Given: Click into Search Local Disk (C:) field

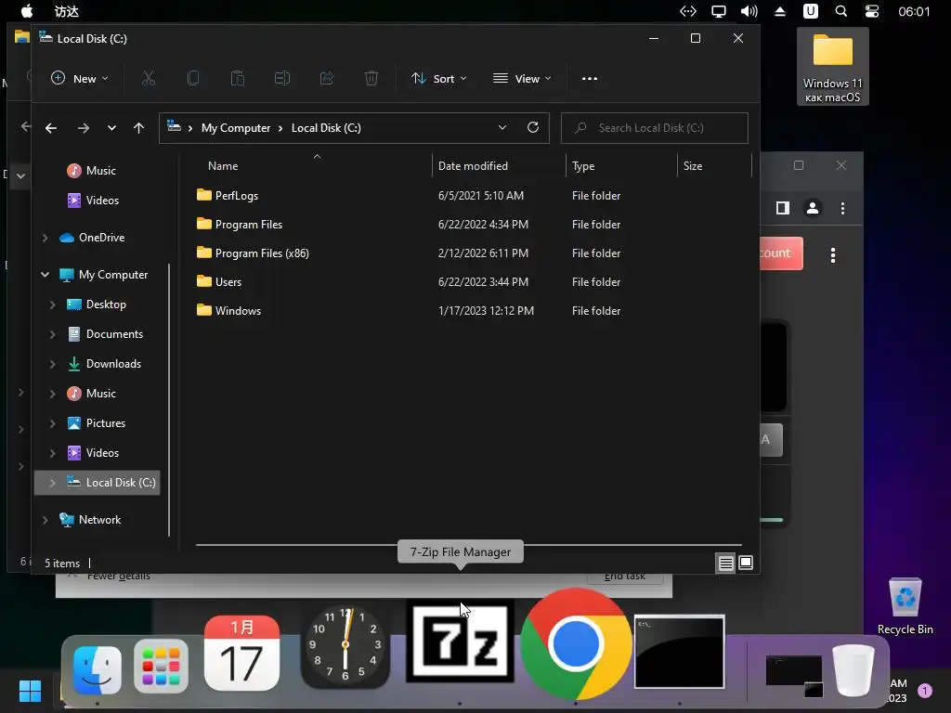Looking at the screenshot, I should [x=655, y=128].
